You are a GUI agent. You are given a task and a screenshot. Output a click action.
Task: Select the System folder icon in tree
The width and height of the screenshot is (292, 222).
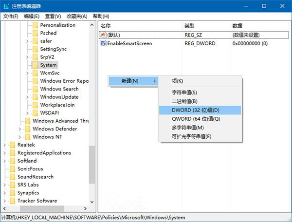tap(35, 65)
